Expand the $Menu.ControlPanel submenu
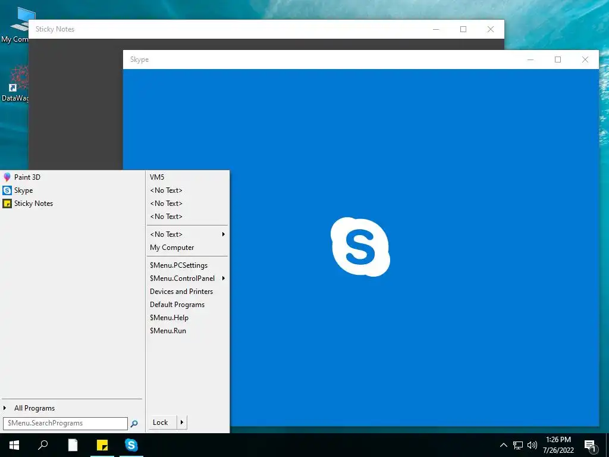Image resolution: width=609 pixels, height=457 pixels. pos(187,278)
